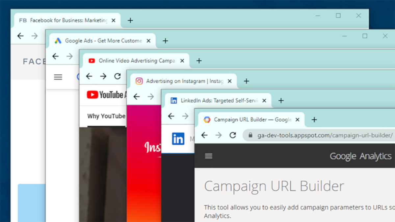
Task: Switch to the Campaign URL Builder tab
Action: point(251,120)
